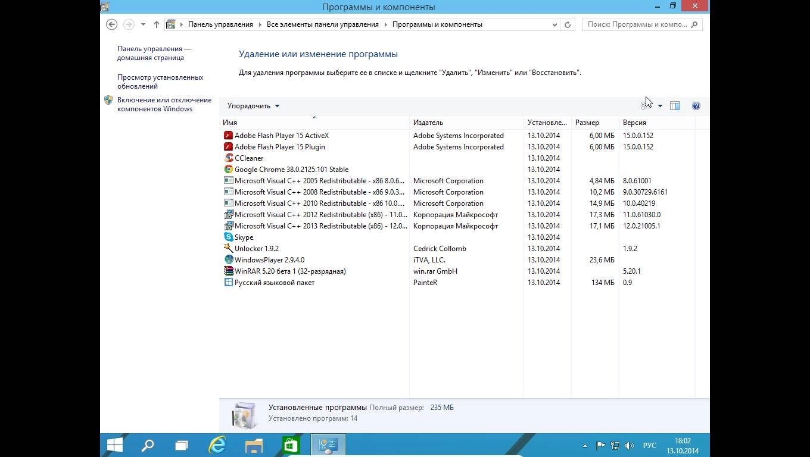Click the PainteR publisher cell
The image size is (810, 457).
click(425, 283)
